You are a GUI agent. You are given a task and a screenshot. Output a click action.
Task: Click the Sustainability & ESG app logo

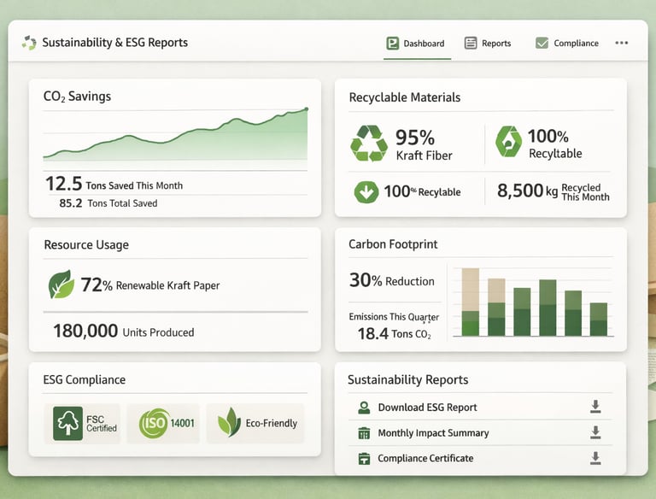click(29, 43)
